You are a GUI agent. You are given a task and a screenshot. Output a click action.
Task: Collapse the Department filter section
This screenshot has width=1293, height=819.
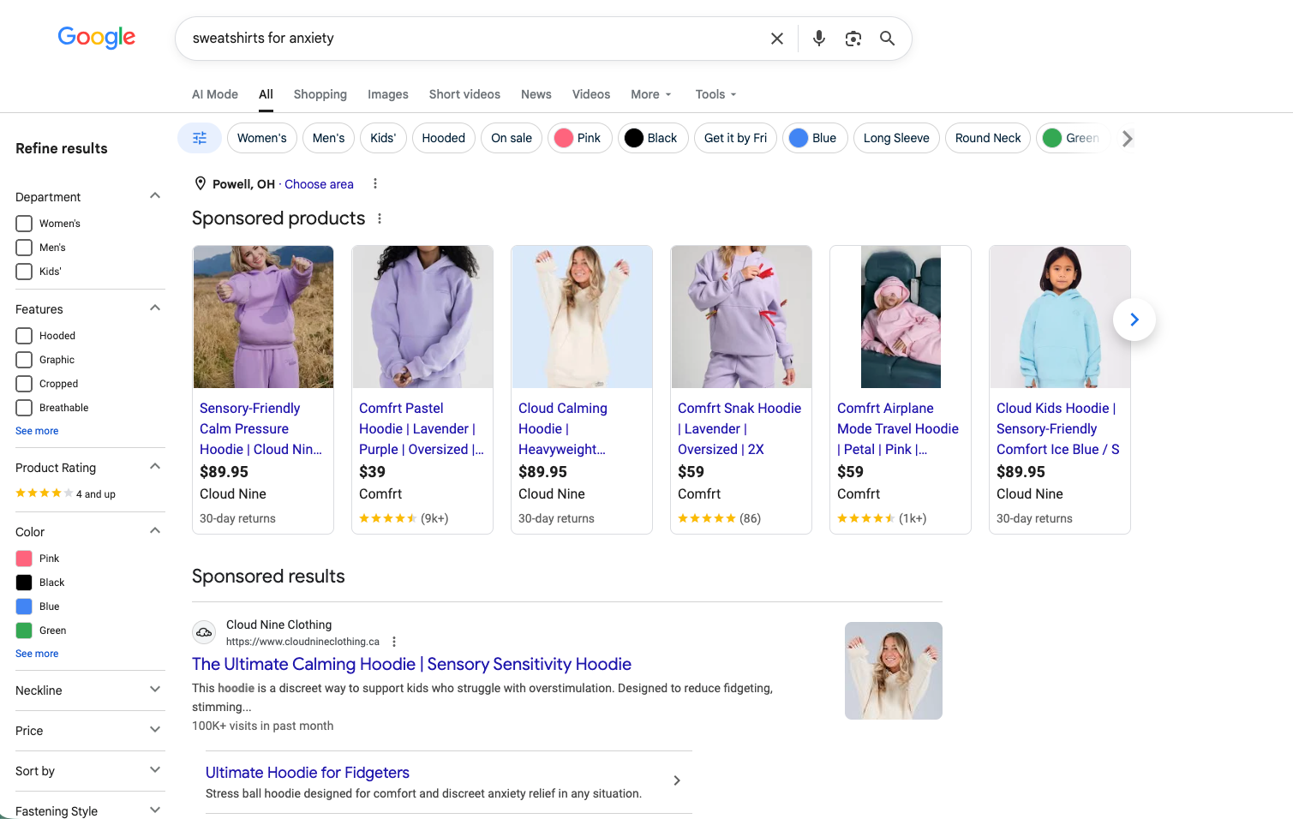click(x=155, y=196)
